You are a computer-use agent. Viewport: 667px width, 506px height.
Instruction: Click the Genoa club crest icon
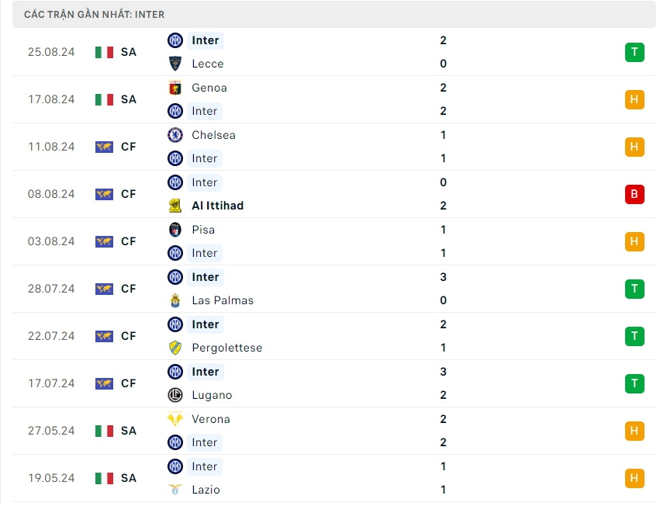[175, 88]
